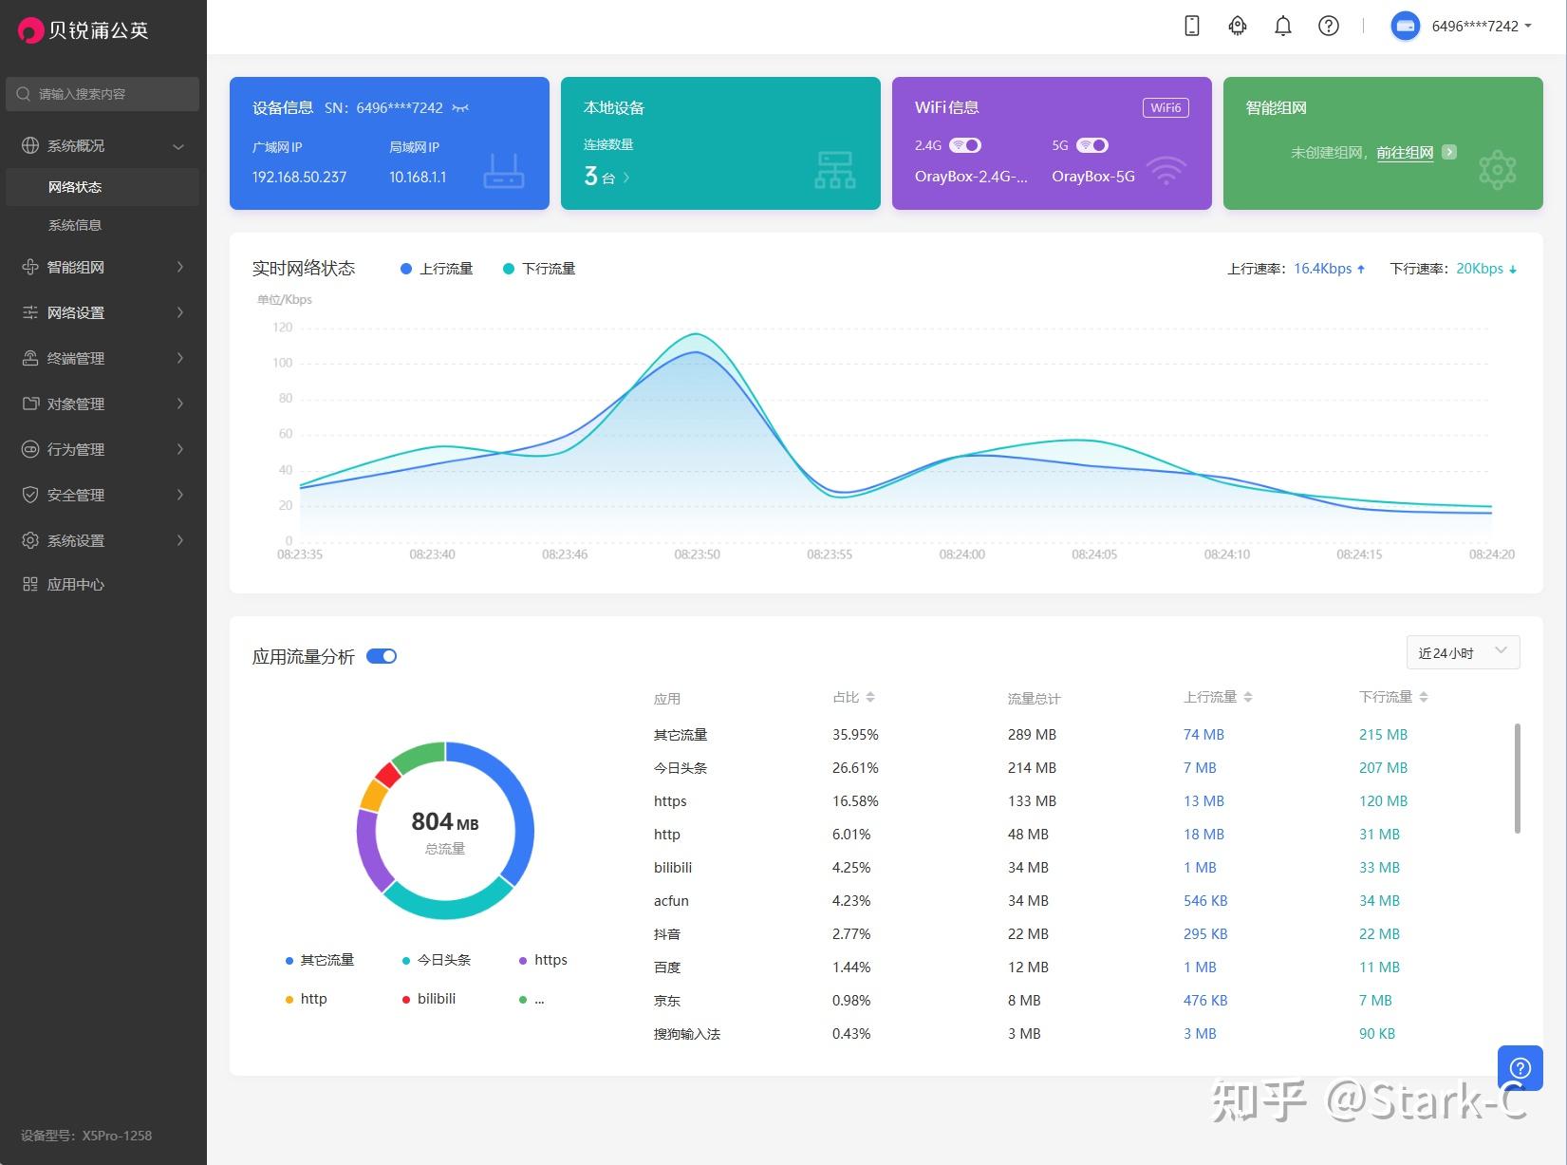Toggle 今日头条 in donut legend
1567x1165 pixels.
click(x=437, y=960)
